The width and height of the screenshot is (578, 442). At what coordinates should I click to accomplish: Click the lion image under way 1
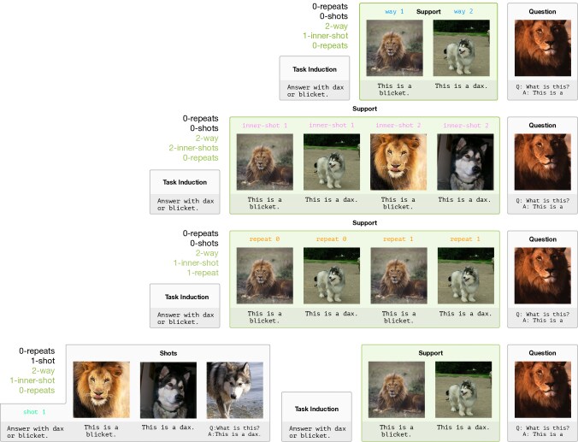click(x=394, y=48)
